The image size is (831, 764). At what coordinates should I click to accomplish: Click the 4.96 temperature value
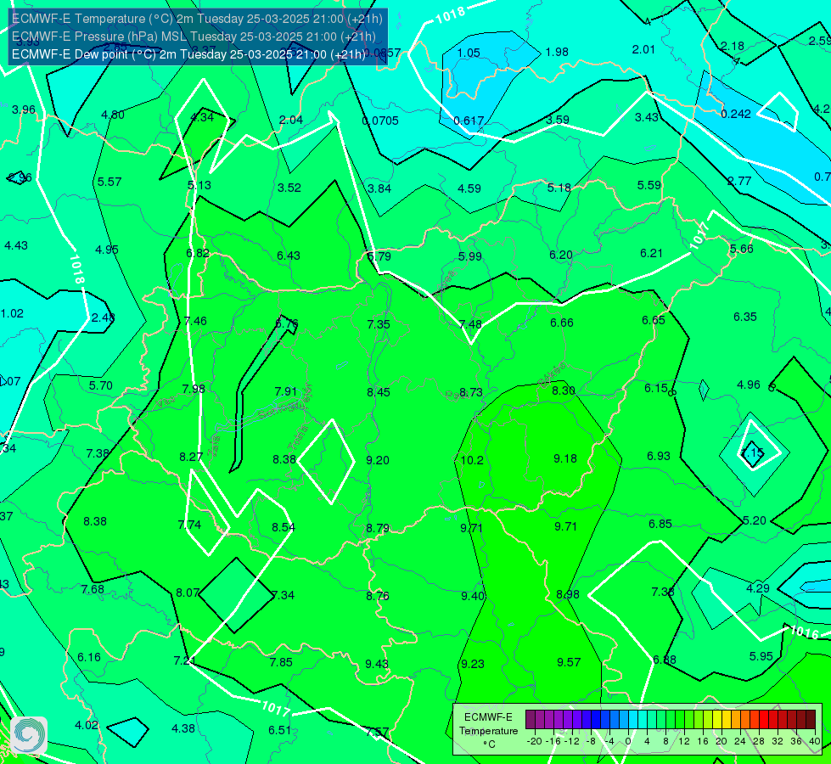click(x=749, y=385)
